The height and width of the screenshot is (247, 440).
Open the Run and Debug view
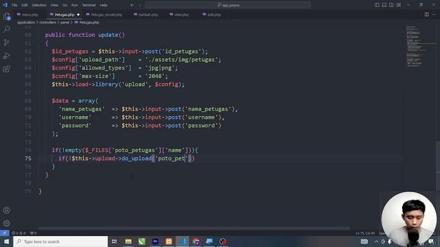pyautogui.click(x=6, y=56)
